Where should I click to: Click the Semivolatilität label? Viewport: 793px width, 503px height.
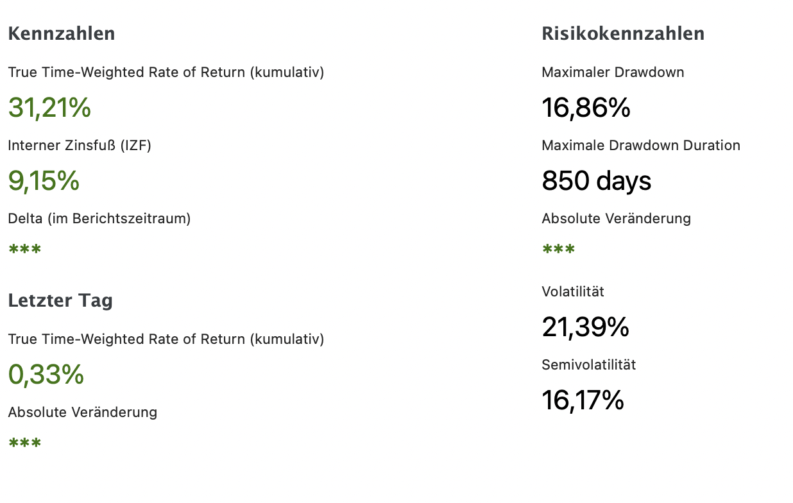[x=588, y=365]
